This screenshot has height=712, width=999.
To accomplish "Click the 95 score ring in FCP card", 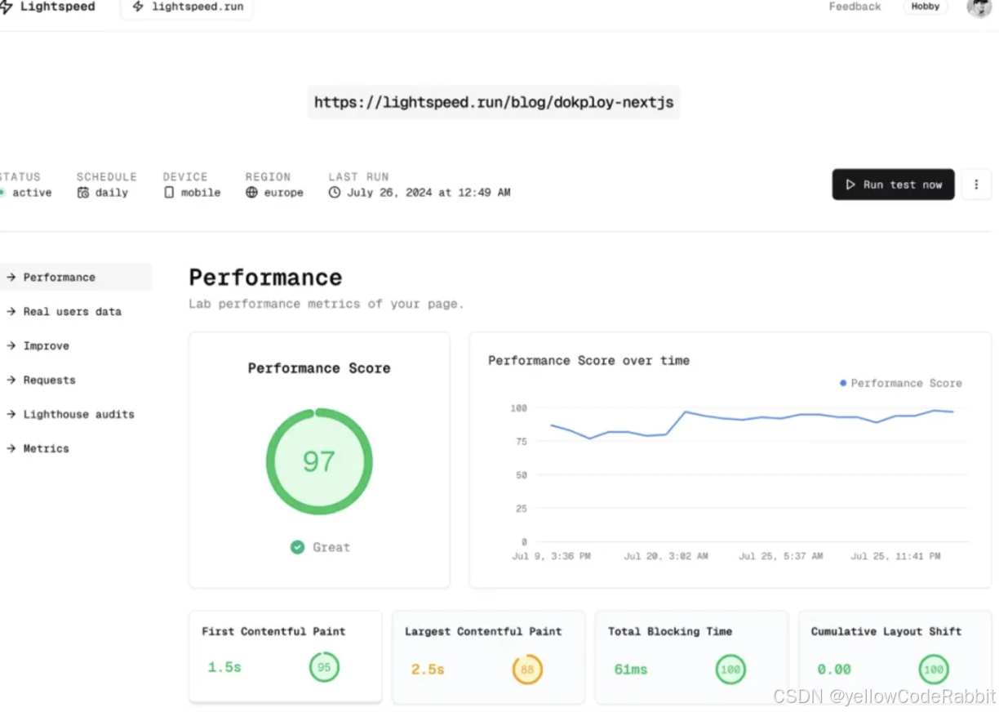I will tap(324, 668).
